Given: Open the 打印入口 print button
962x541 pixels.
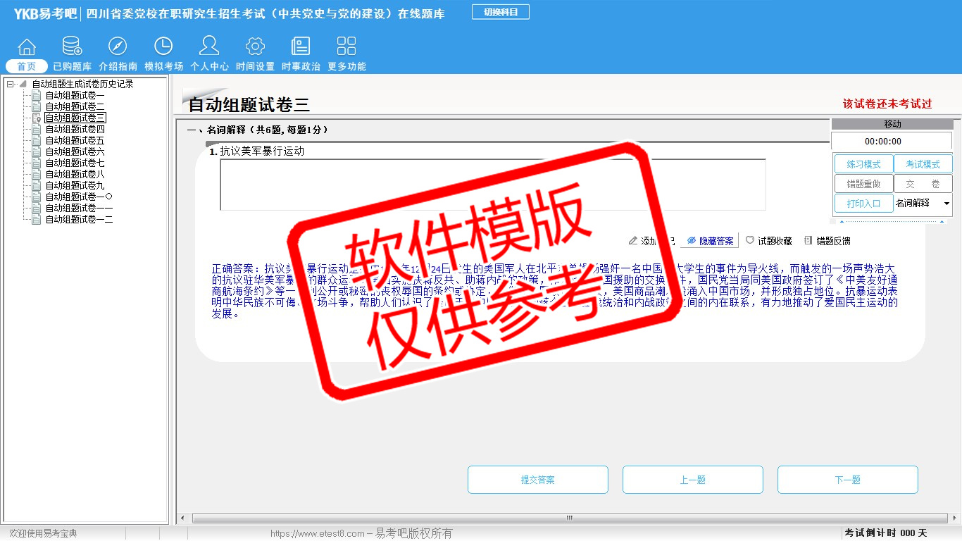Looking at the screenshot, I should click(863, 204).
